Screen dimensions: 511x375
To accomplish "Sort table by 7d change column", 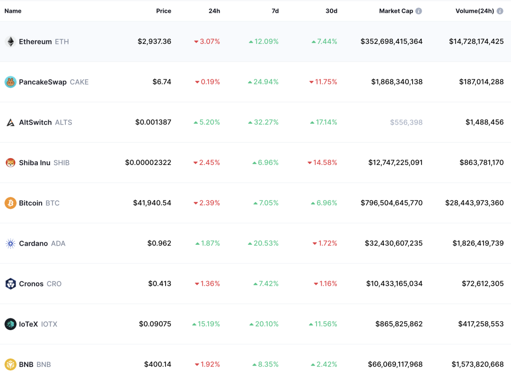I will [275, 11].
